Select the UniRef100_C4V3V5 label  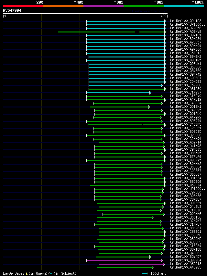pyautogui.click(x=186, y=110)
